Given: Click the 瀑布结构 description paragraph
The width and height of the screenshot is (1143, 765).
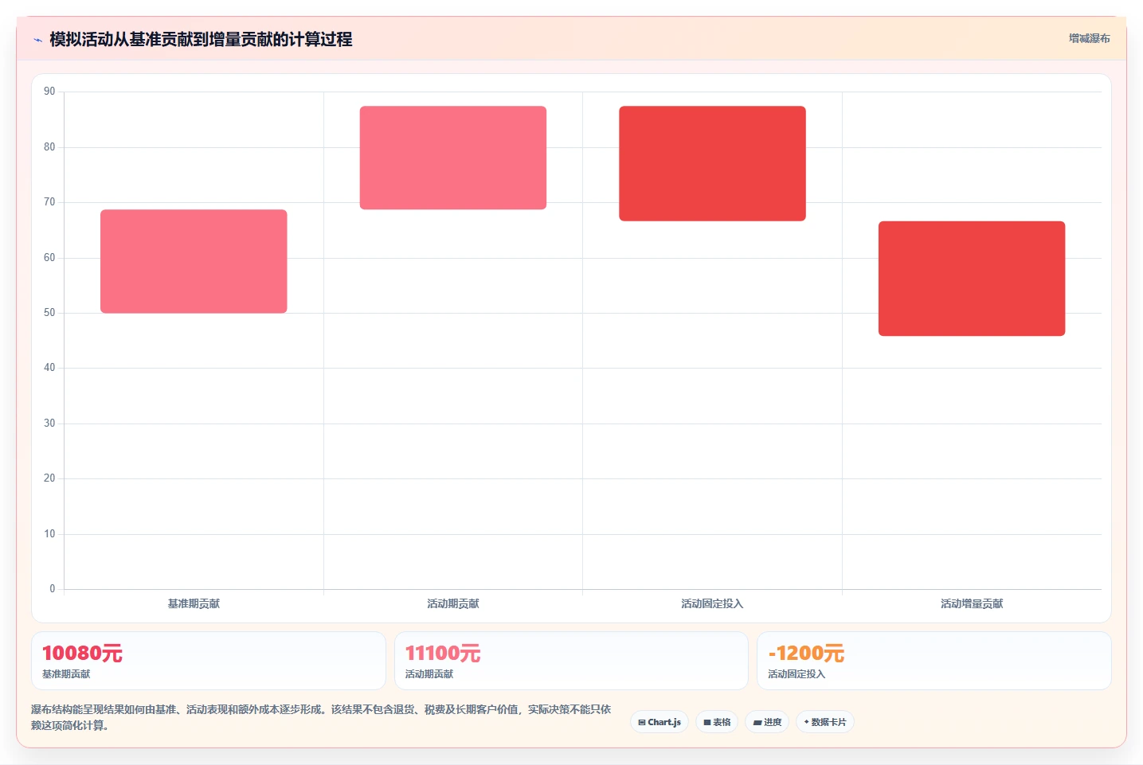Looking at the screenshot, I should (x=321, y=717).
